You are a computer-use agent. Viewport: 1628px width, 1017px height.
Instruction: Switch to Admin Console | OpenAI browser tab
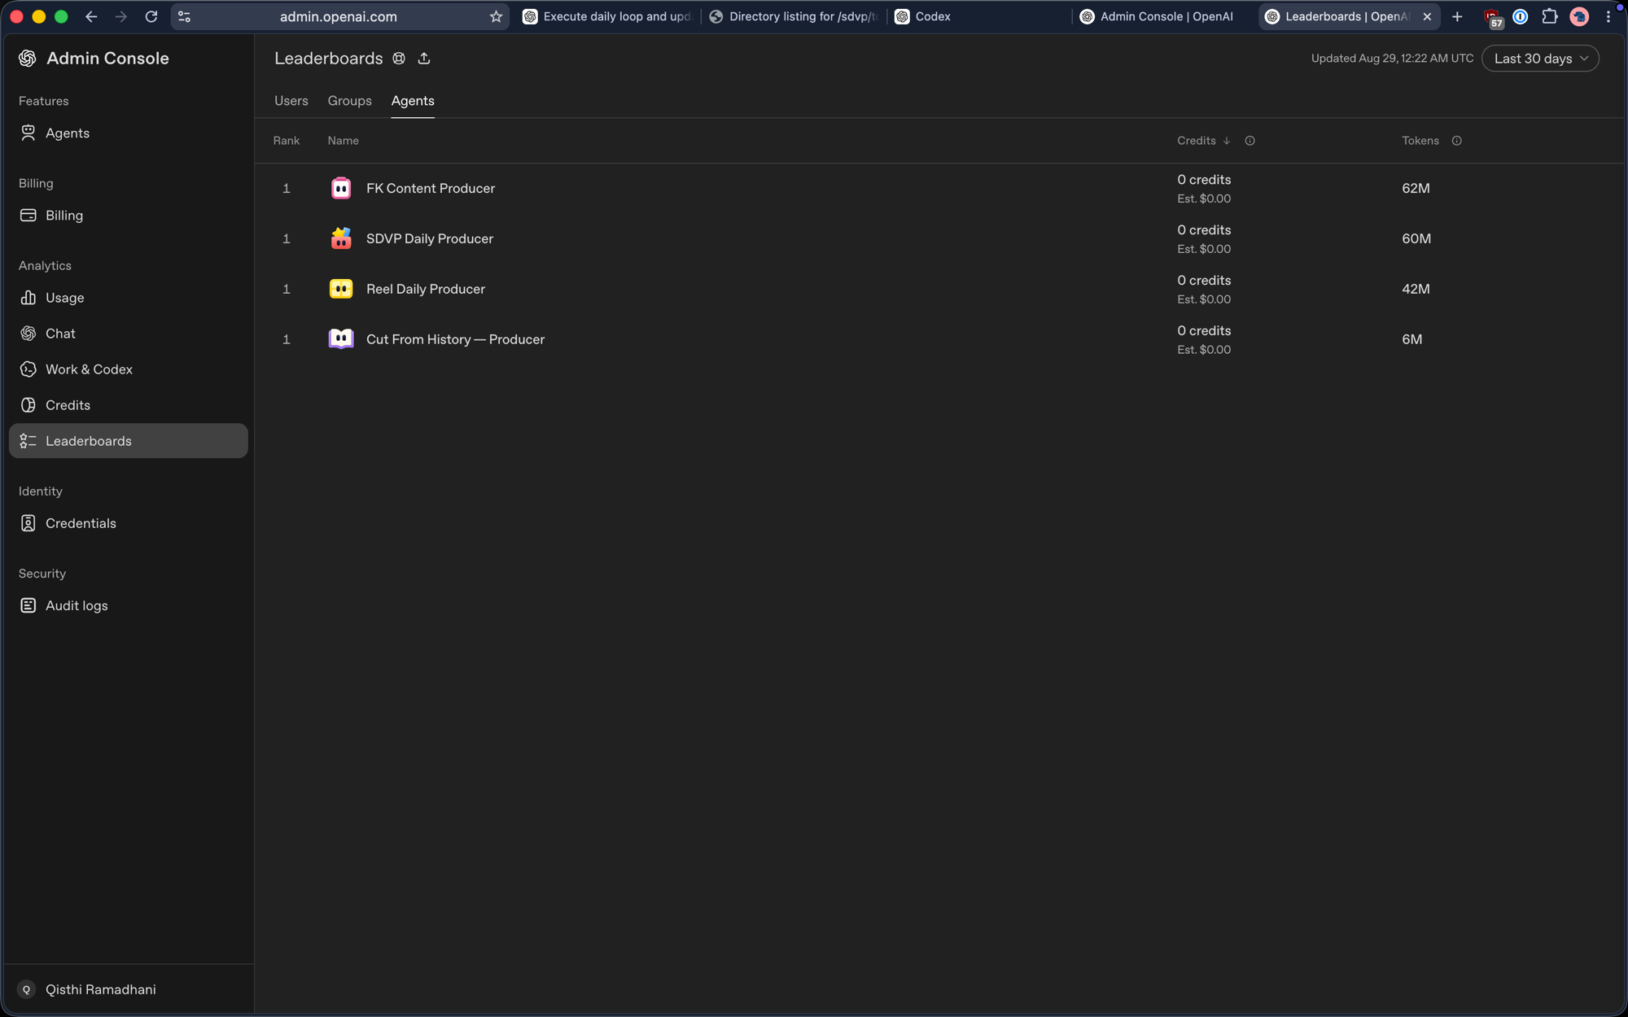coord(1166,16)
